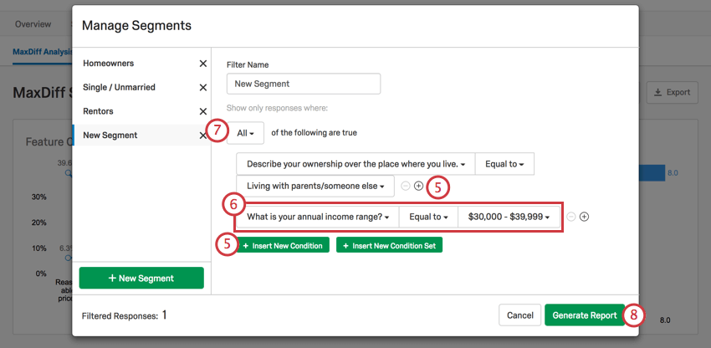Click Insert New Condition Set button
711x348 pixels.
(389, 246)
